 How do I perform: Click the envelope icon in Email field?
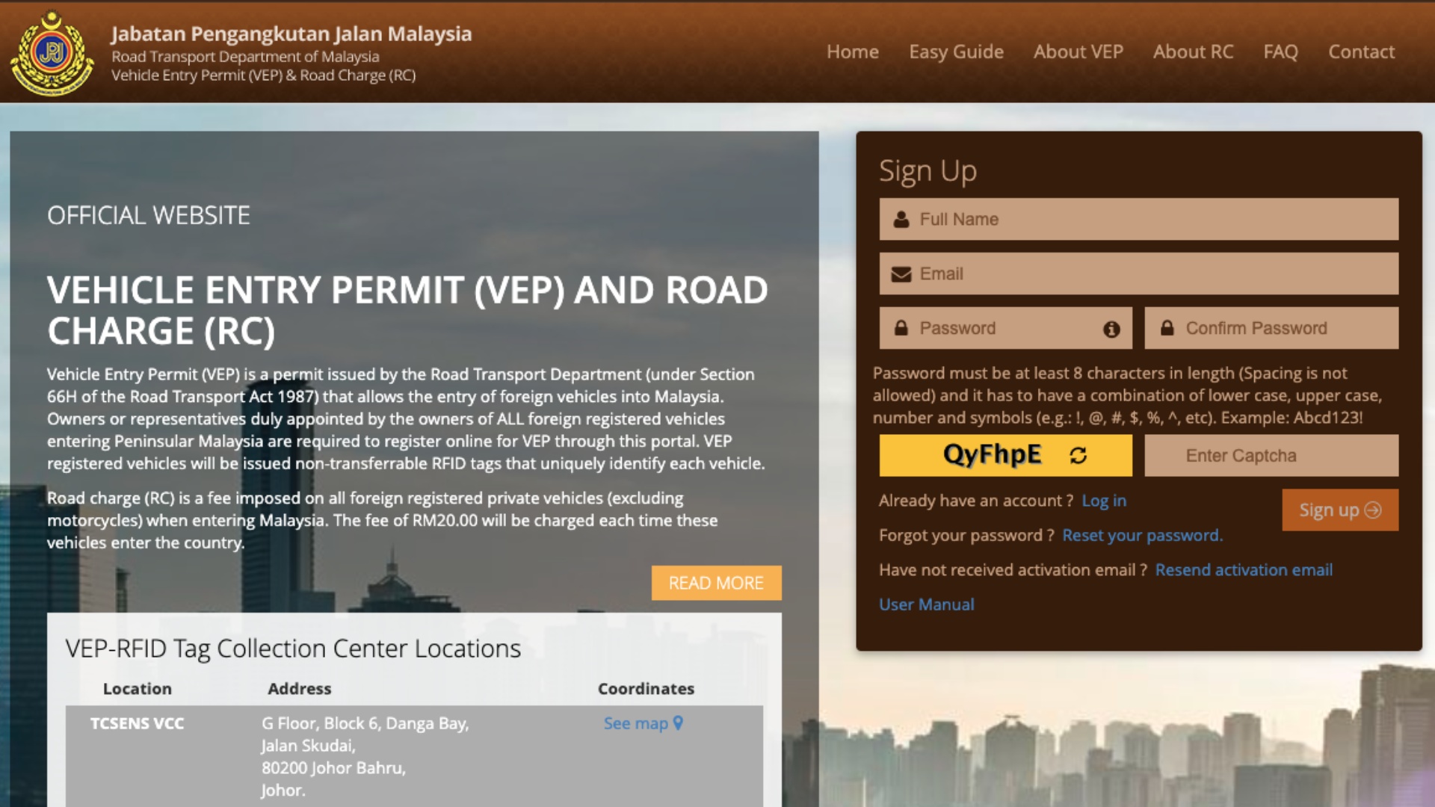[x=901, y=274]
